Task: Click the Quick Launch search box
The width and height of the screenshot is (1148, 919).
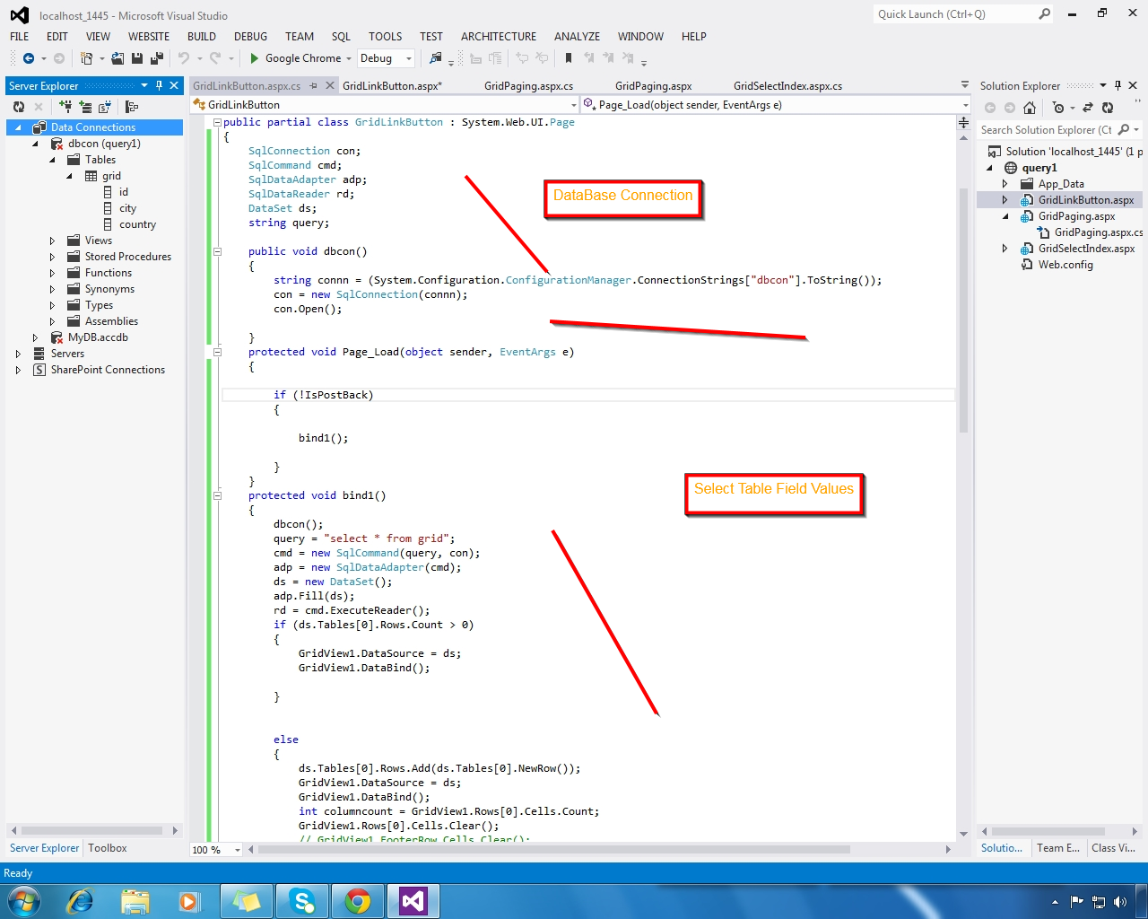Action: click(951, 13)
